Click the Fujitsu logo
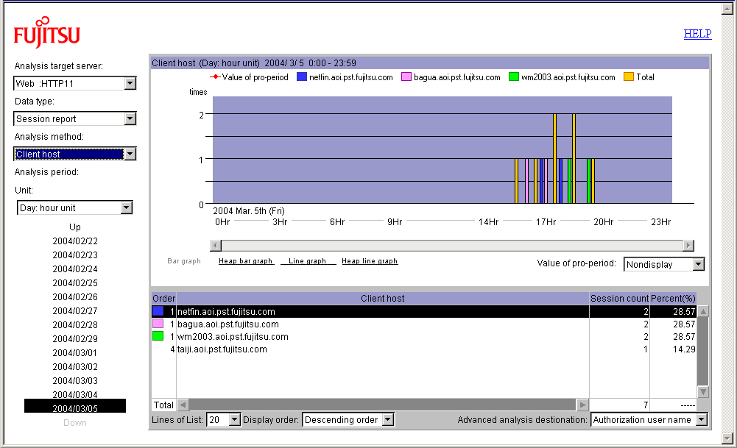The width and height of the screenshot is (737, 448). [x=47, y=32]
